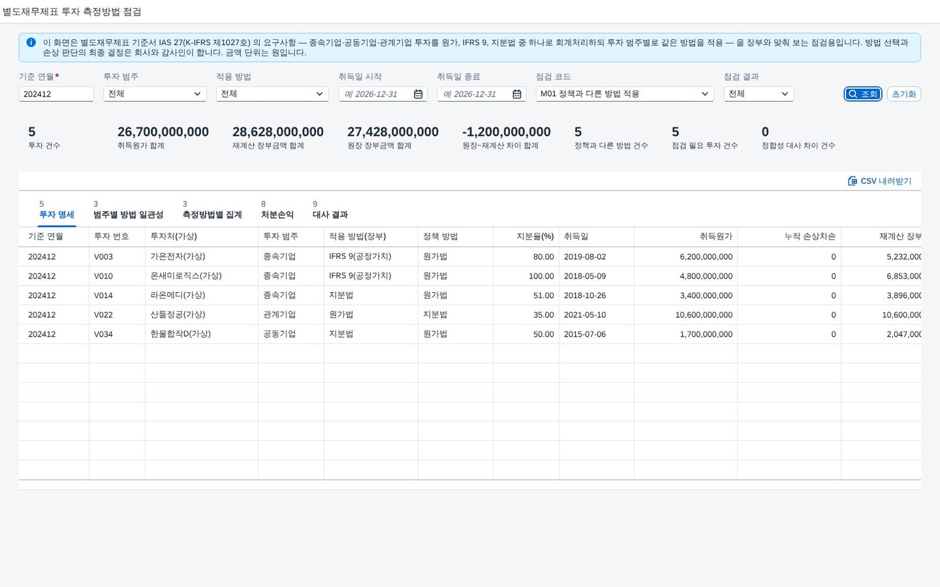Screen dimensions: 940x587
Task: Click the 관계기업 cell in row V022
Action: [291, 315]
